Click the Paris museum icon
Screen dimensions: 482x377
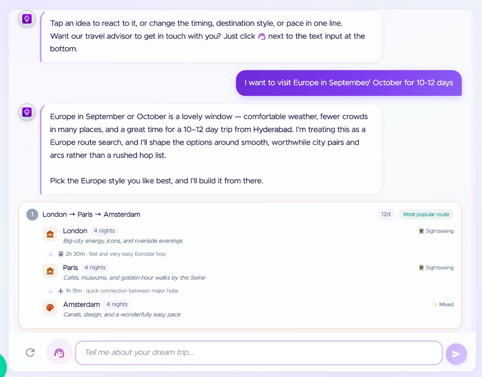[x=50, y=271]
